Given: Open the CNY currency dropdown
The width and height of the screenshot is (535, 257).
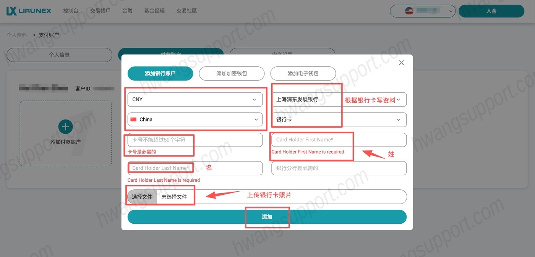Looking at the screenshot, I should (x=195, y=99).
